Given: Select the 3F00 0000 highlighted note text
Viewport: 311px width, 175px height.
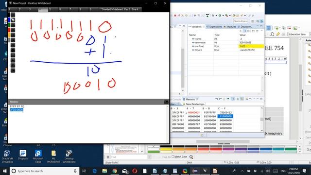Looking at the screenshot, I should tap(17, 110).
